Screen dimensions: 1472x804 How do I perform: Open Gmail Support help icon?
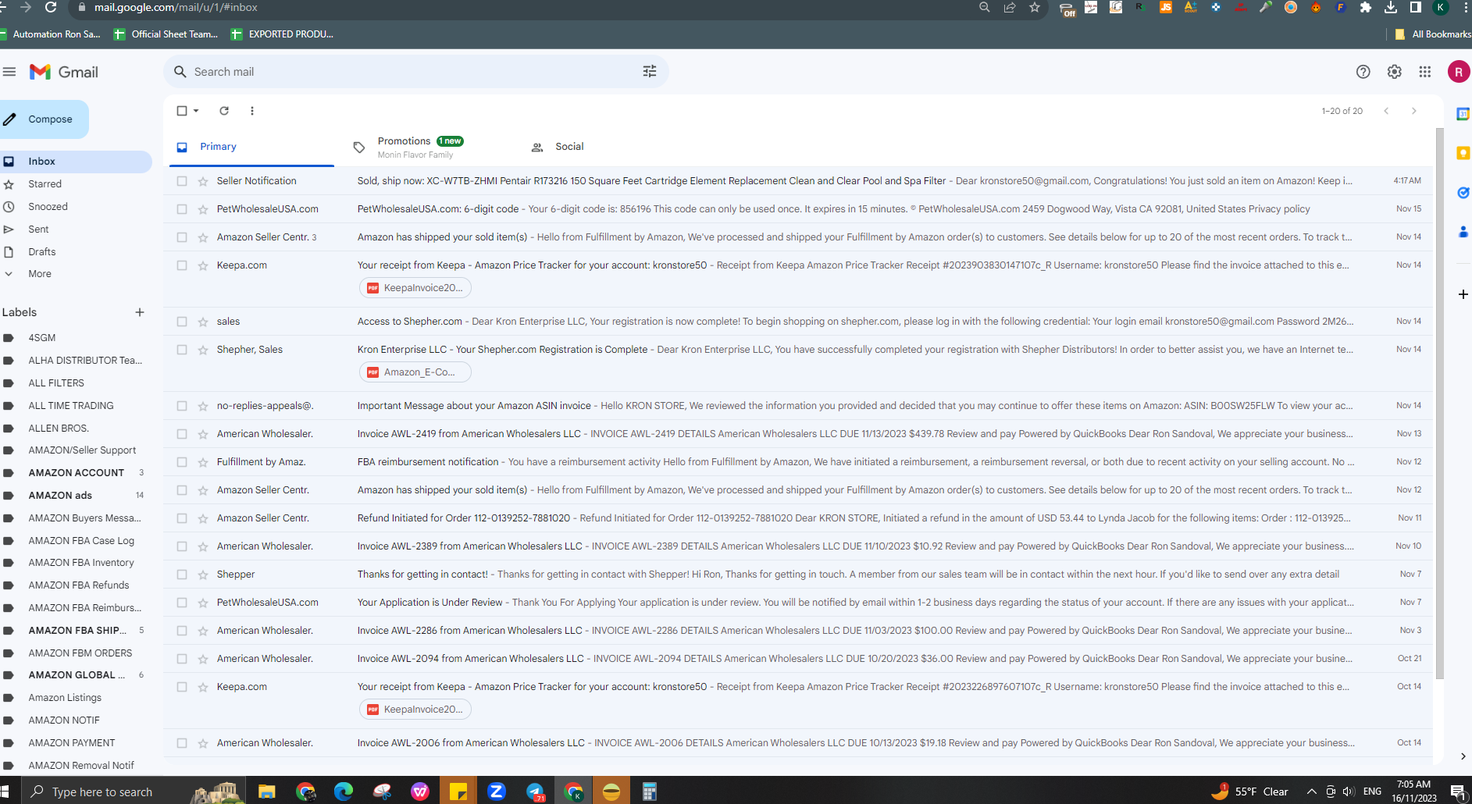[x=1363, y=72]
